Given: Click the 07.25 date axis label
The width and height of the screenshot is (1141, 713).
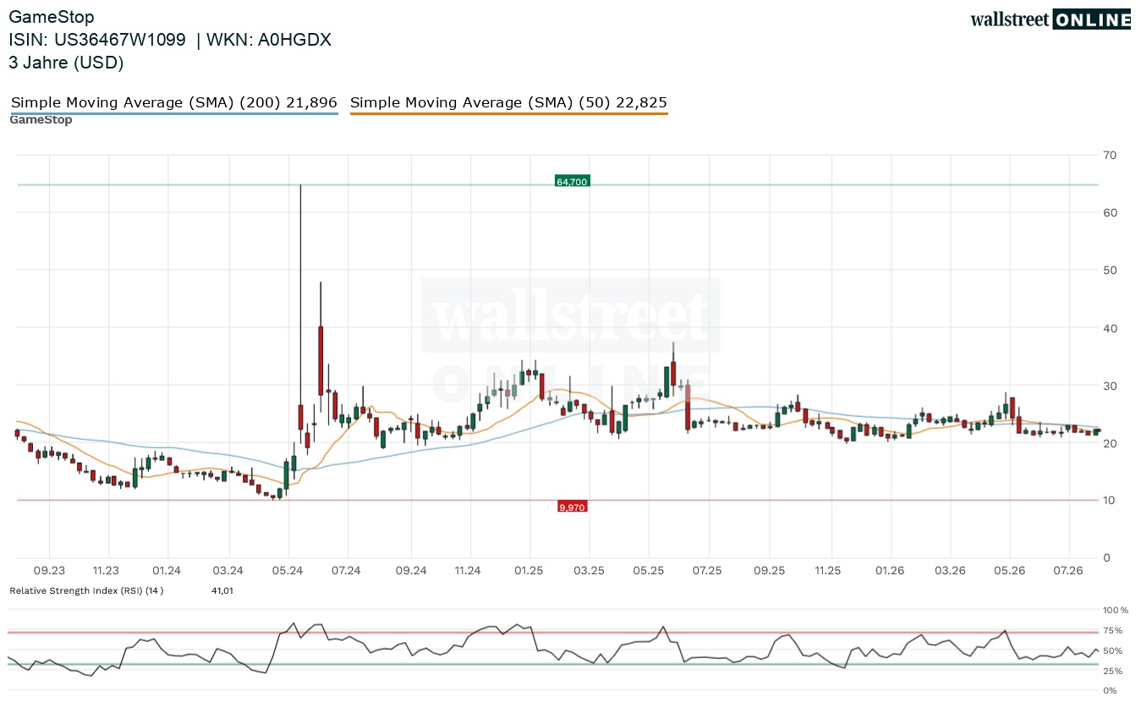Looking at the screenshot, I should (706, 571).
